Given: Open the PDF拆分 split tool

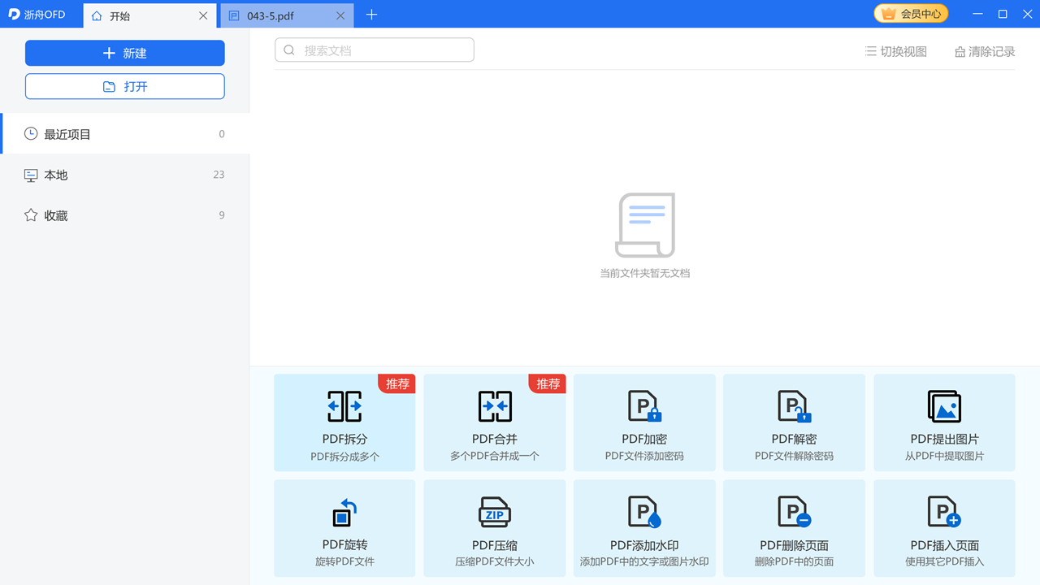Looking at the screenshot, I should [x=344, y=422].
